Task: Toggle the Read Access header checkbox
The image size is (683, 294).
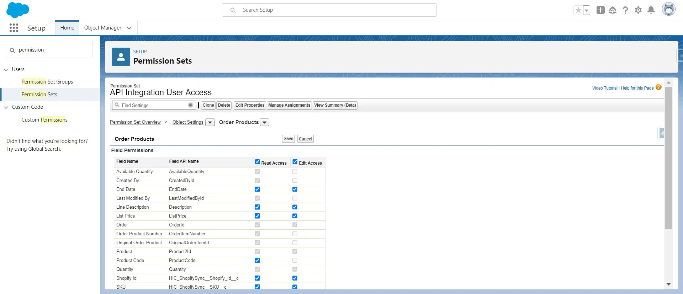Action: click(258, 162)
